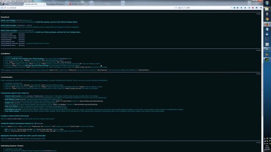Viewport: 271px width, 152px height.
Task: Open the Control Center builder link
Action: pos(14,119)
